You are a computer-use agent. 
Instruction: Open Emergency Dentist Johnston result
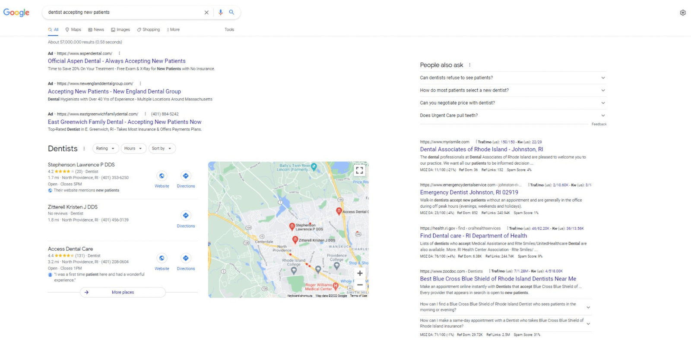[469, 193]
